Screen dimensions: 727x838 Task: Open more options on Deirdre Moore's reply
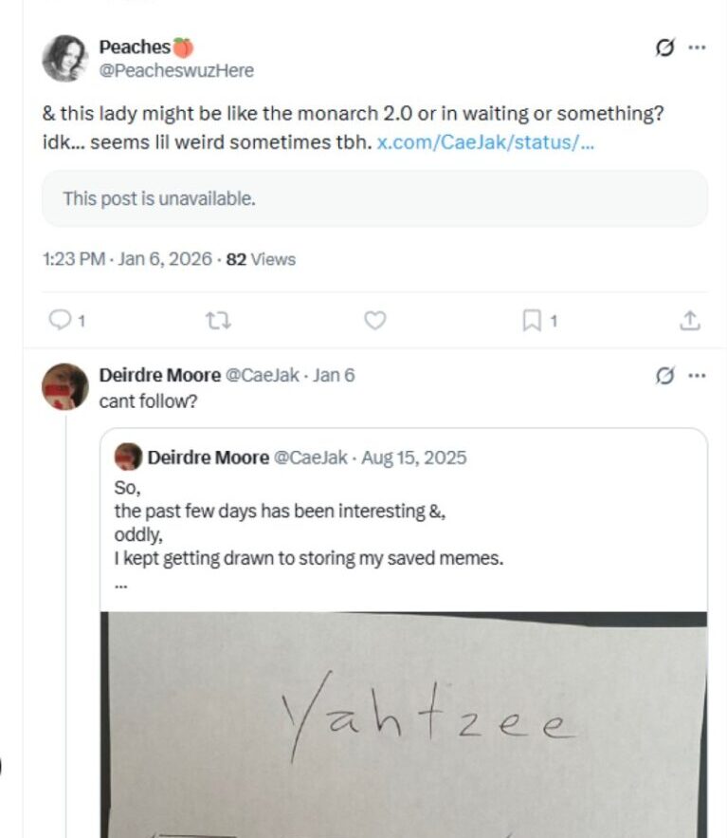click(x=698, y=375)
